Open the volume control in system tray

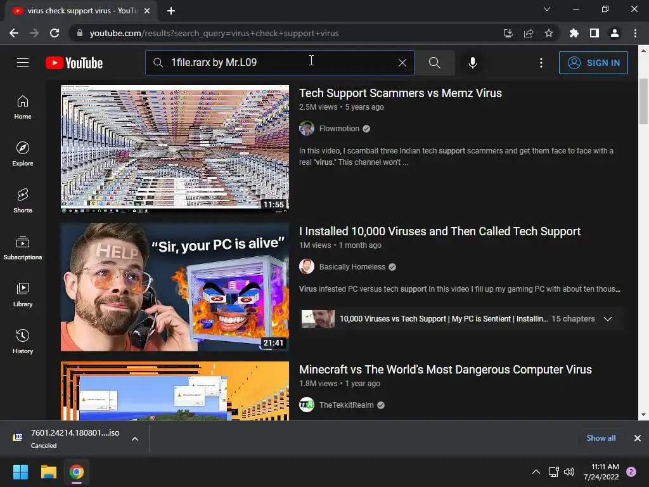click(x=569, y=472)
